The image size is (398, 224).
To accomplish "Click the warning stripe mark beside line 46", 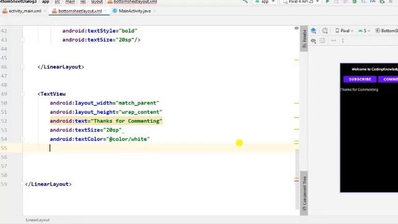I will (297, 60).
